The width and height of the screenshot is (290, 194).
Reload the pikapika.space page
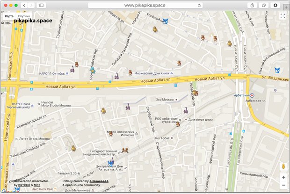click(199, 5)
